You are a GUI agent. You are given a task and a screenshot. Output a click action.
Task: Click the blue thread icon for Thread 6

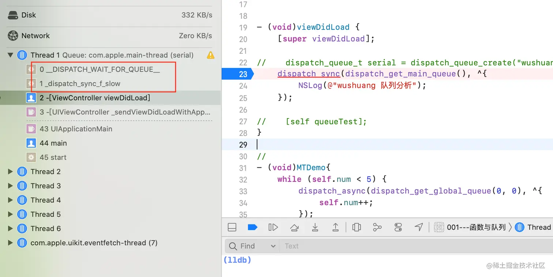[x=22, y=229]
